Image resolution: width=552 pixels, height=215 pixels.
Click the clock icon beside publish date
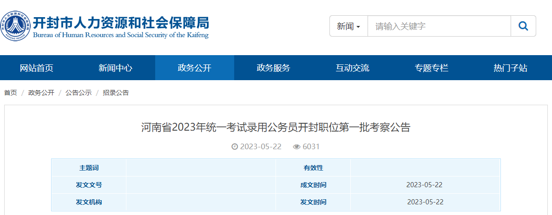[235, 147]
